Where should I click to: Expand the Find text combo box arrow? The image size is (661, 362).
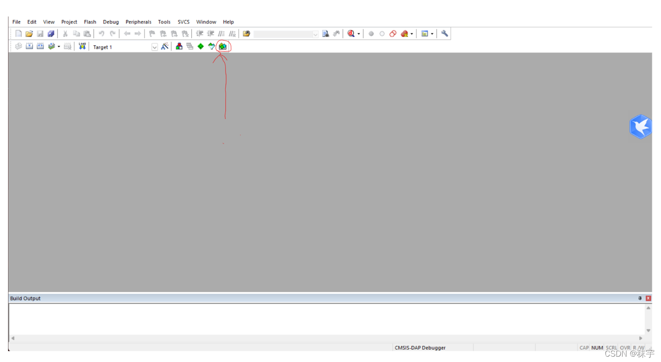[x=316, y=34]
